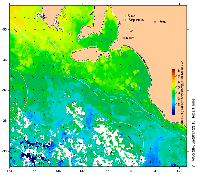The height and width of the screenshot is (175, 197).
Task: Click the '-35' latitude axis label
Action: pyautogui.click(x=4, y=29)
